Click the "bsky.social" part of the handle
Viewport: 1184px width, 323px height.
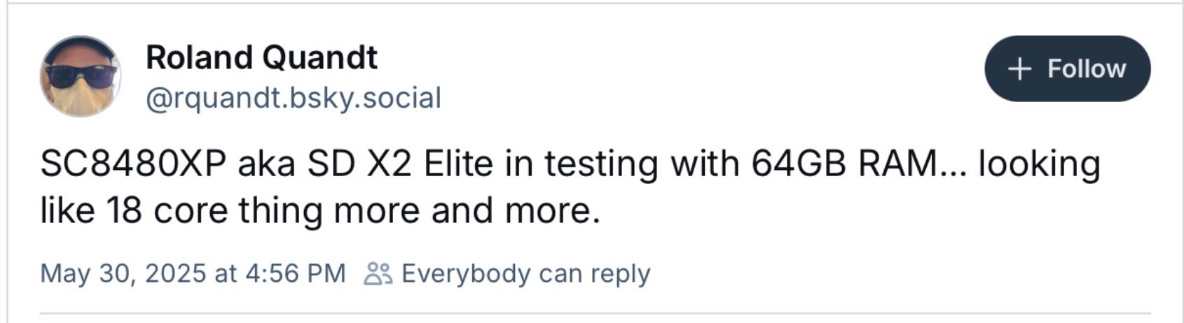[x=363, y=99]
